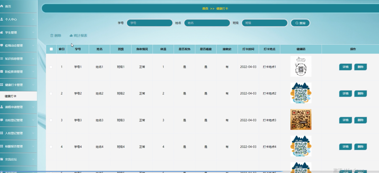Click the chart icon beside 防疫教育管理
379x173 pixels.
coord(1,72)
